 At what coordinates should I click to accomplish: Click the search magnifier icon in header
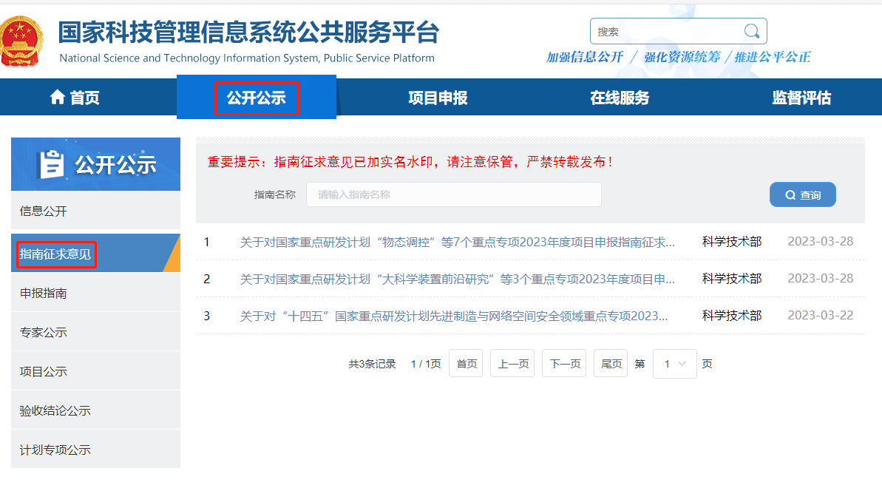751,31
